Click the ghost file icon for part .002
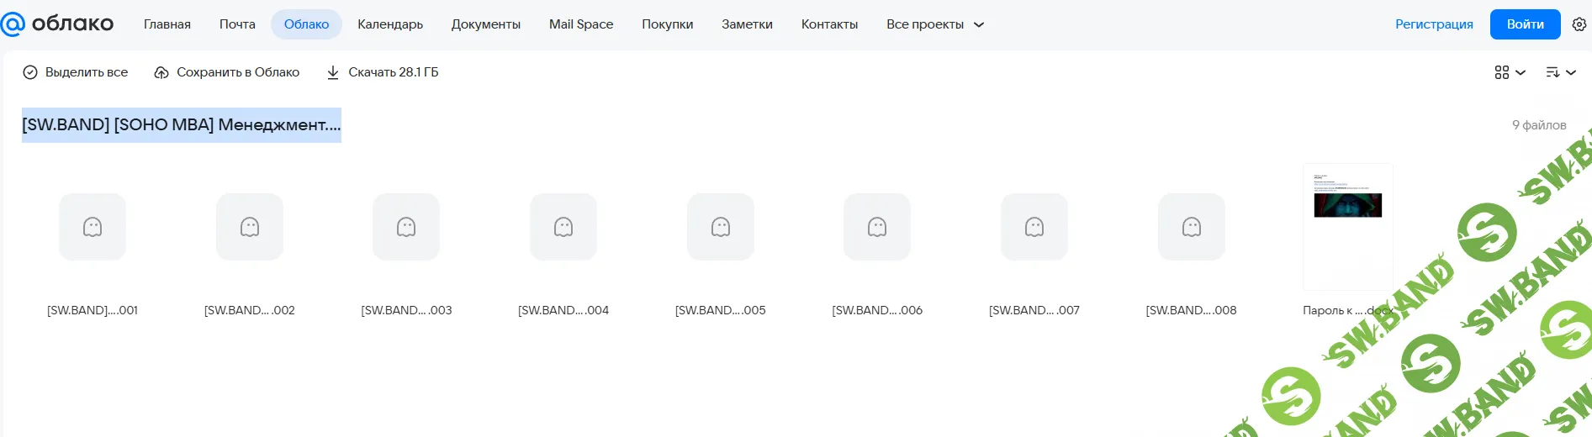 coord(250,227)
